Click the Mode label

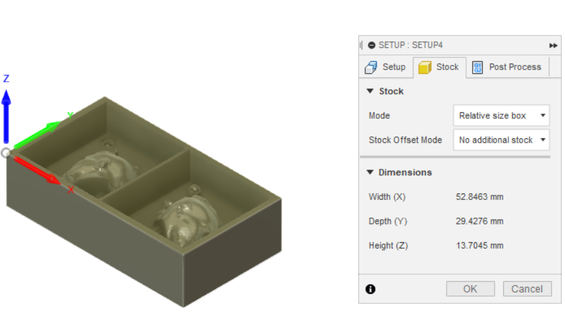point(379,116)
